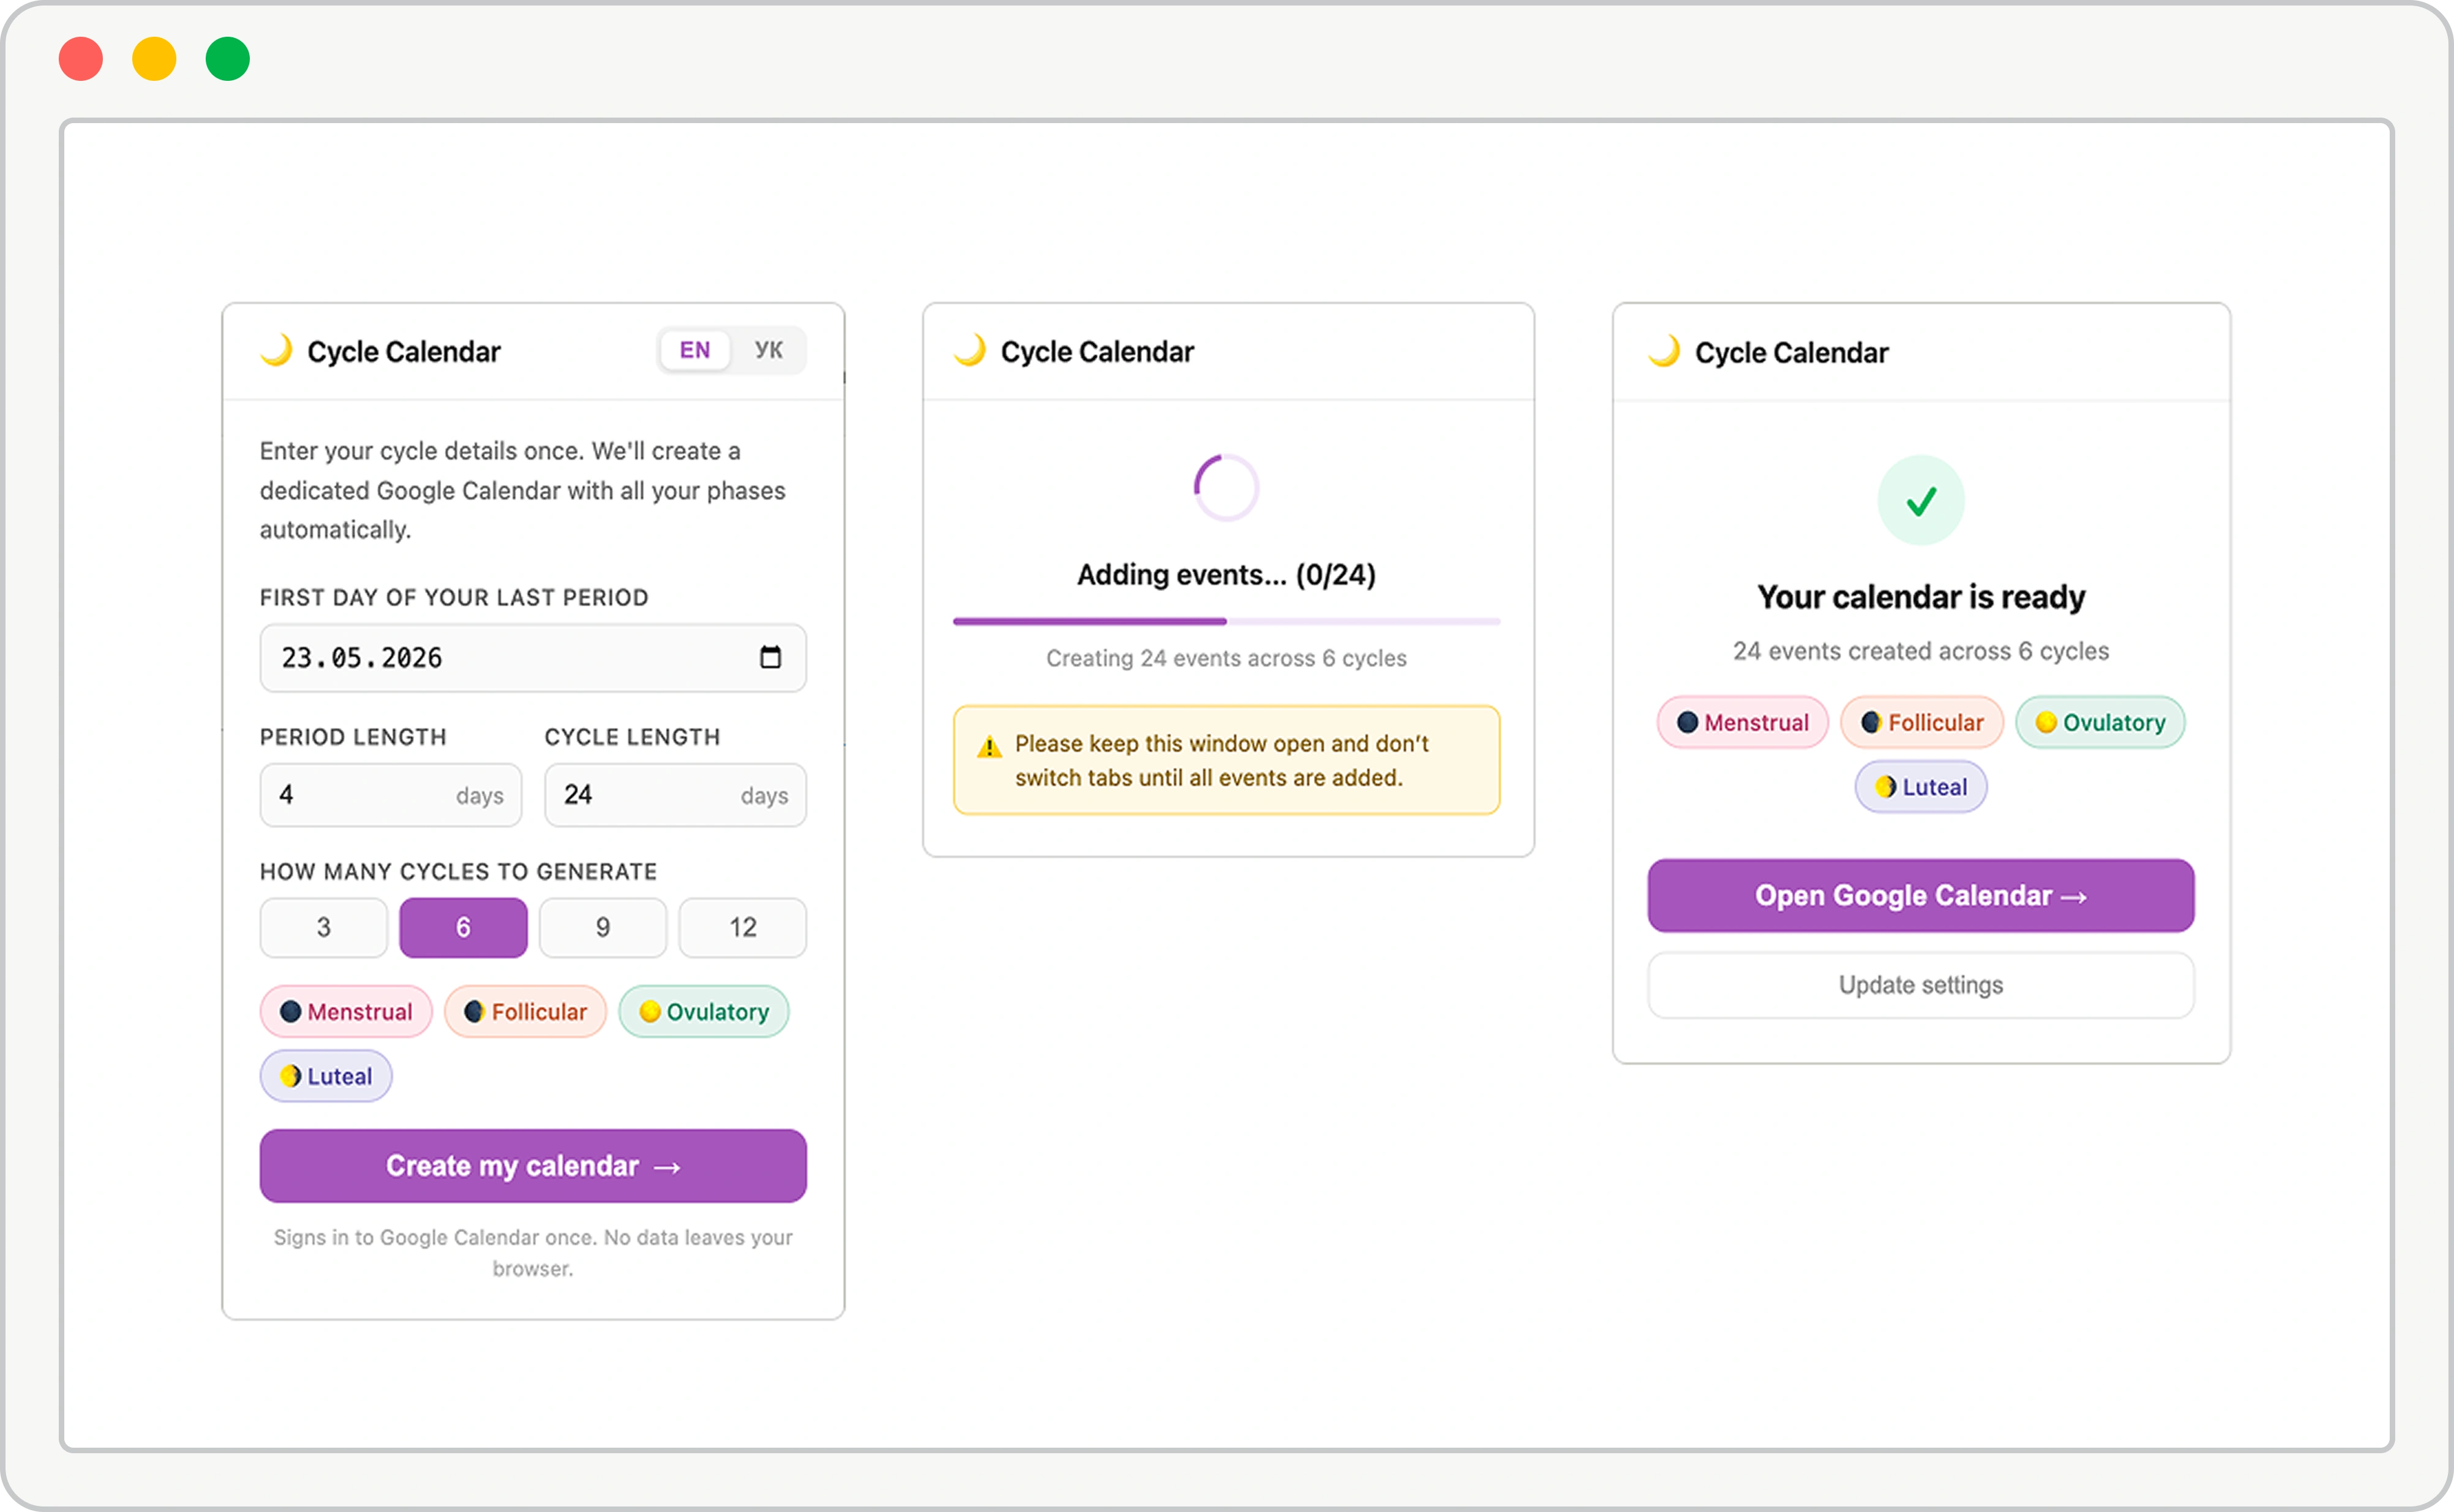This screenshot has width=2454, height=1512.
Task: Click the moon logo in the calendar ready card
Action: coord(1664,351)
